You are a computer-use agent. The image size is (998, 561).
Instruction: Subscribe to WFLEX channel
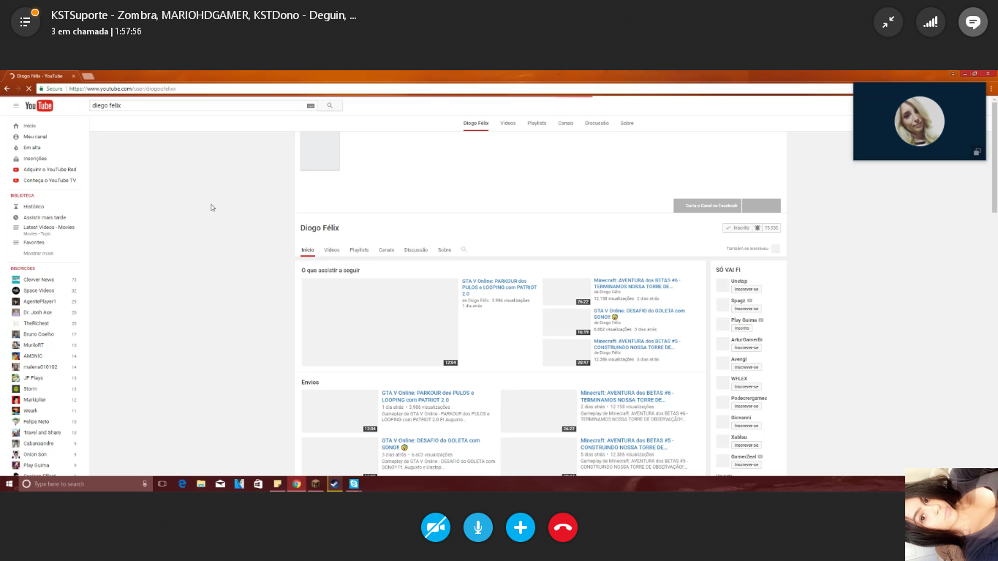tap(746, 387)
